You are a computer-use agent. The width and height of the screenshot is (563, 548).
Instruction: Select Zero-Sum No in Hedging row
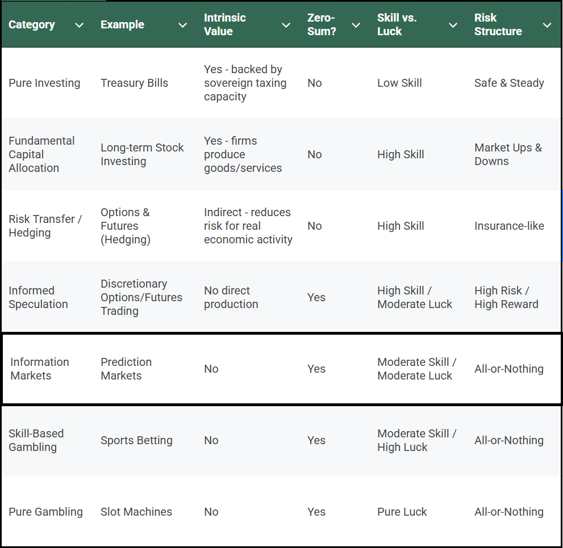point(315,226)
